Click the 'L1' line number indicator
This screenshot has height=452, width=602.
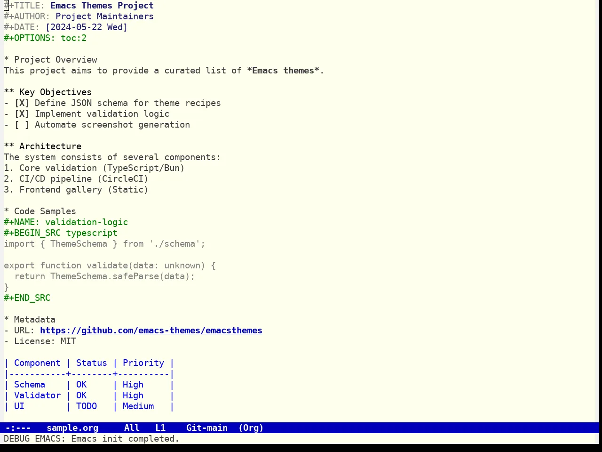(x=160, y=428)
